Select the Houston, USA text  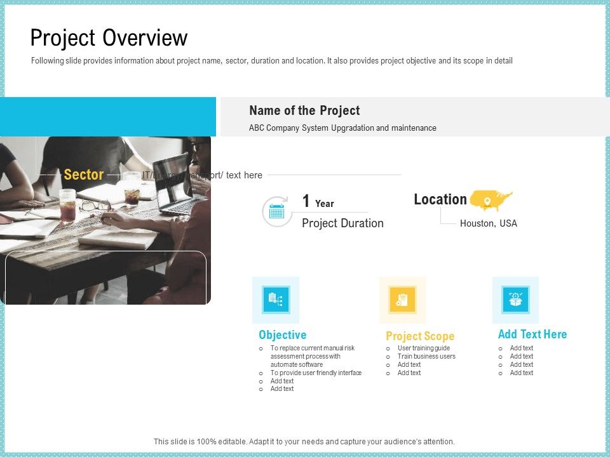pyautogui.click(x=488, y=223)
